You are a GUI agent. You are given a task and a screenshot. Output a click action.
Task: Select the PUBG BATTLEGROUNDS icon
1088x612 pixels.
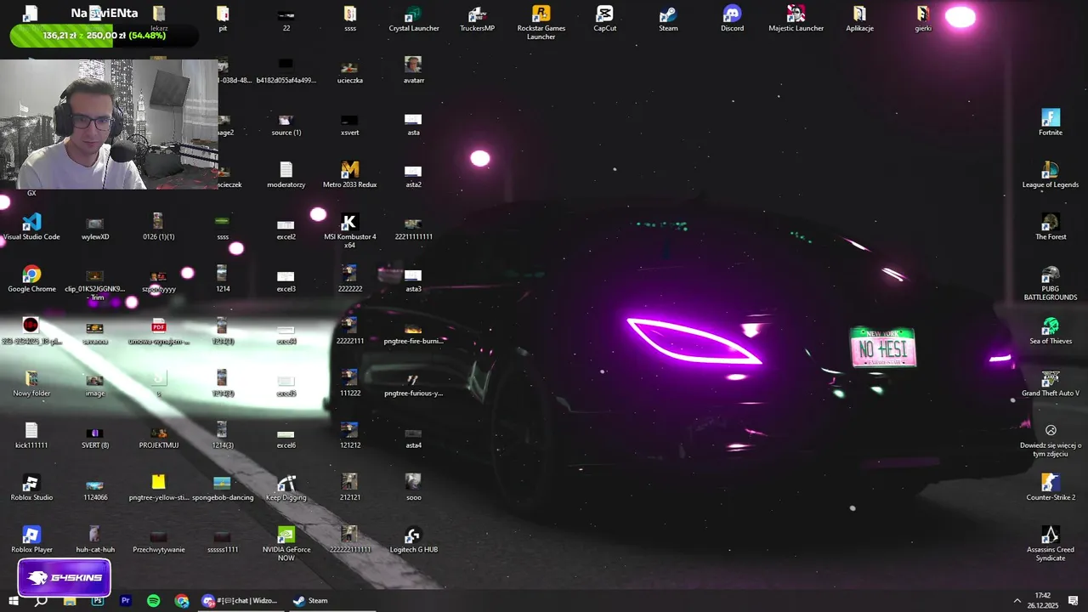click(1051, 283)
